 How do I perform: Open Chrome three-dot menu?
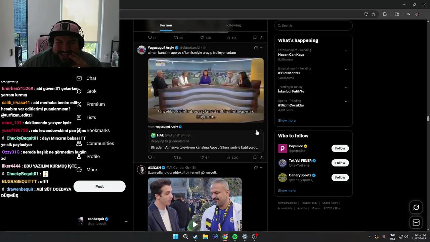pyautogui.click(x=425, y=14)
